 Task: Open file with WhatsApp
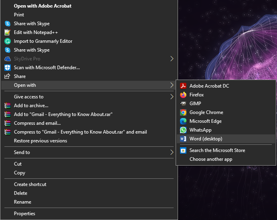coord(226,130)
